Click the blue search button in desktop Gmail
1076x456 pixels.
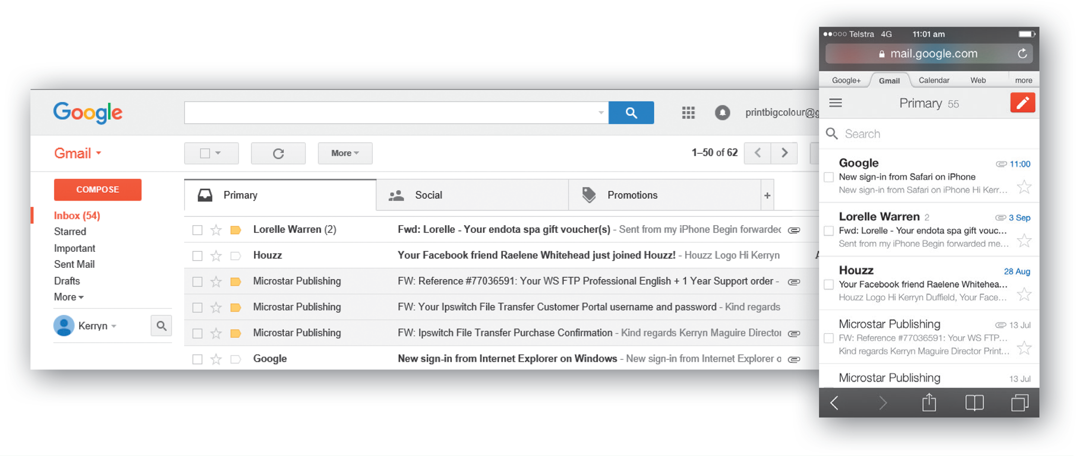tap(631, 113)
